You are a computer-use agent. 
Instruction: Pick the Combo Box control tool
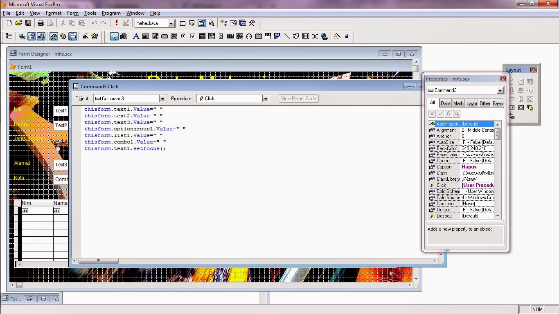pyautogui.click(x=203, y=36)
